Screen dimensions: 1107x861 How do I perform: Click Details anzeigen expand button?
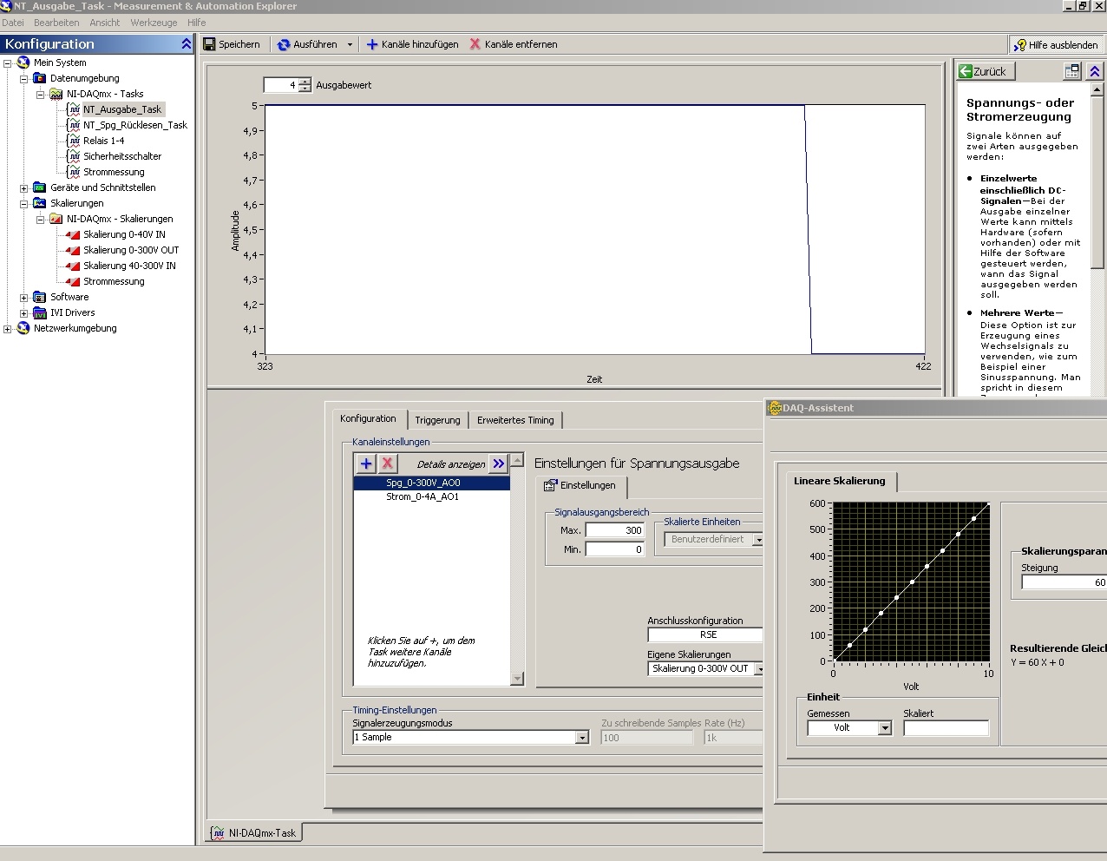point(499,463)
